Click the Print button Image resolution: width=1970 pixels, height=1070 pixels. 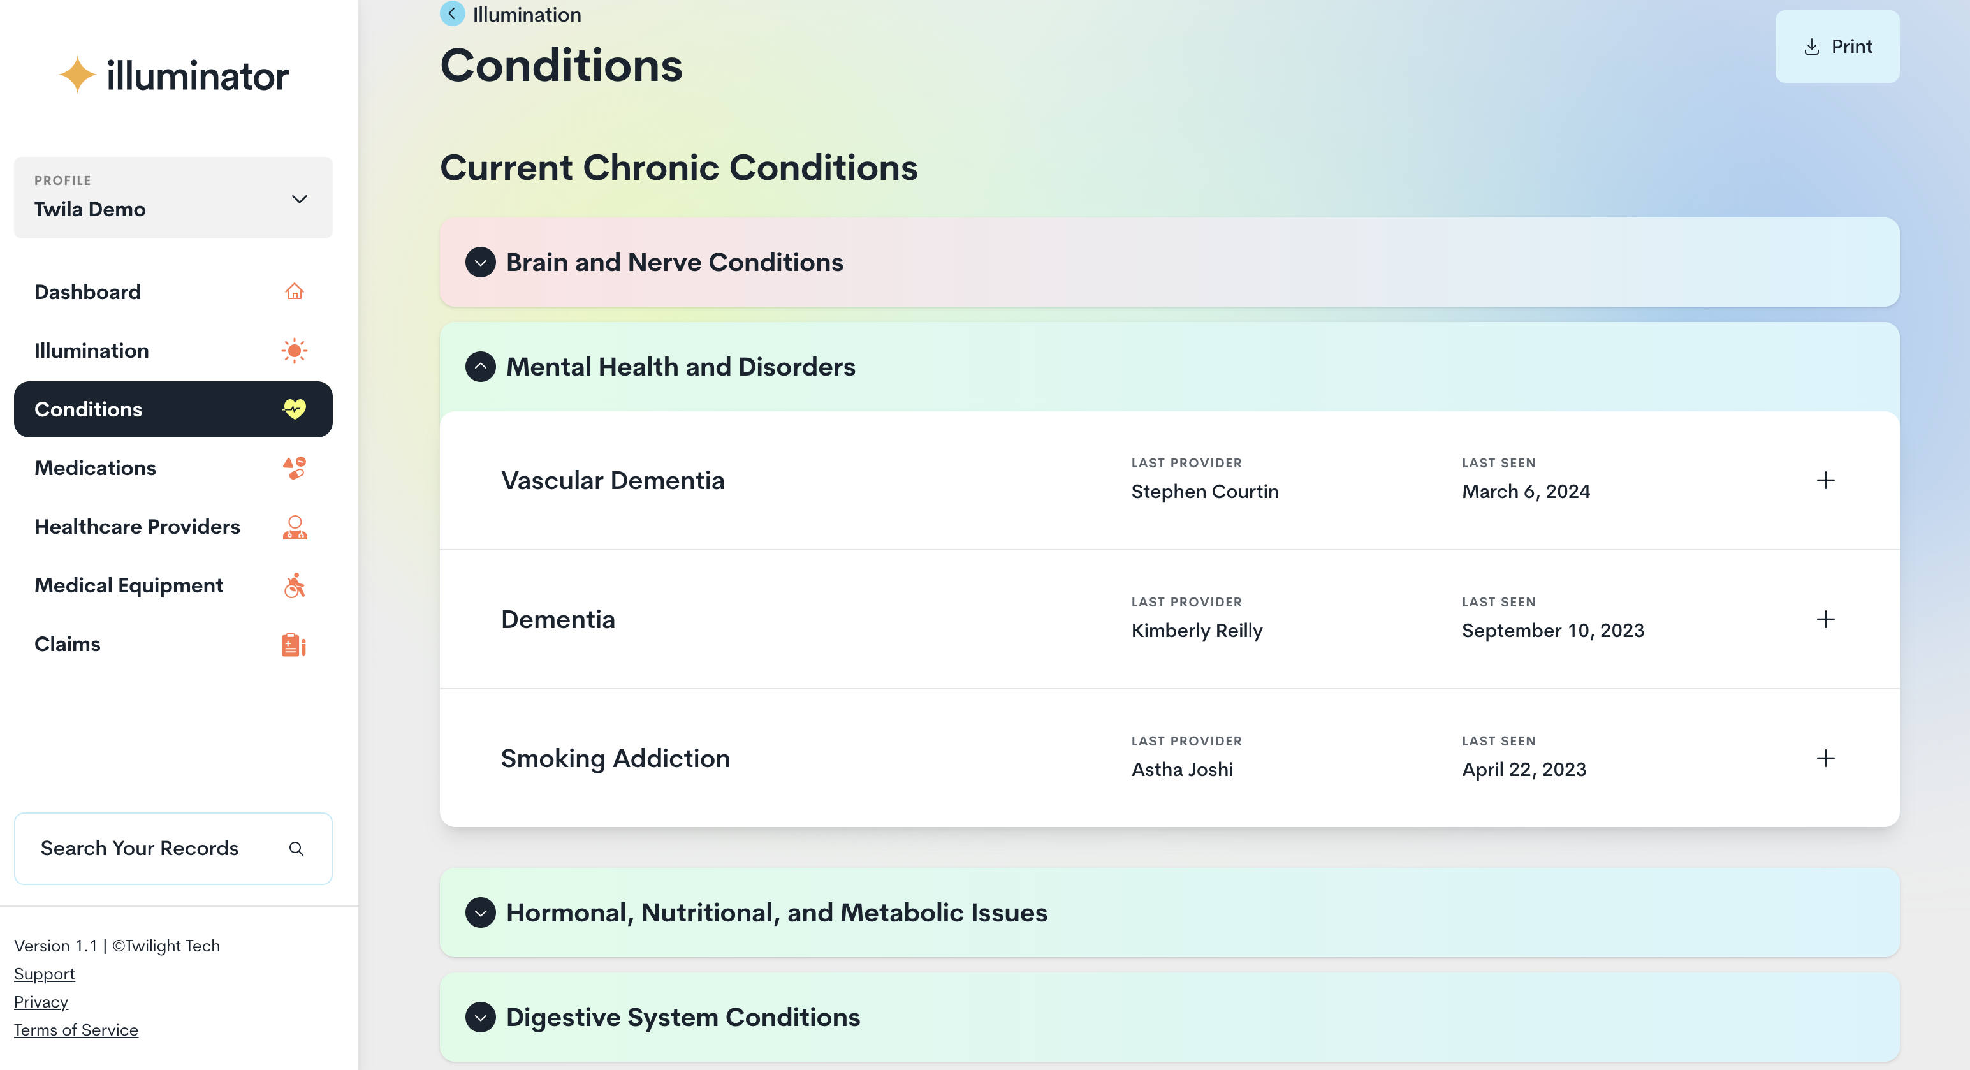click(1836, 47)
